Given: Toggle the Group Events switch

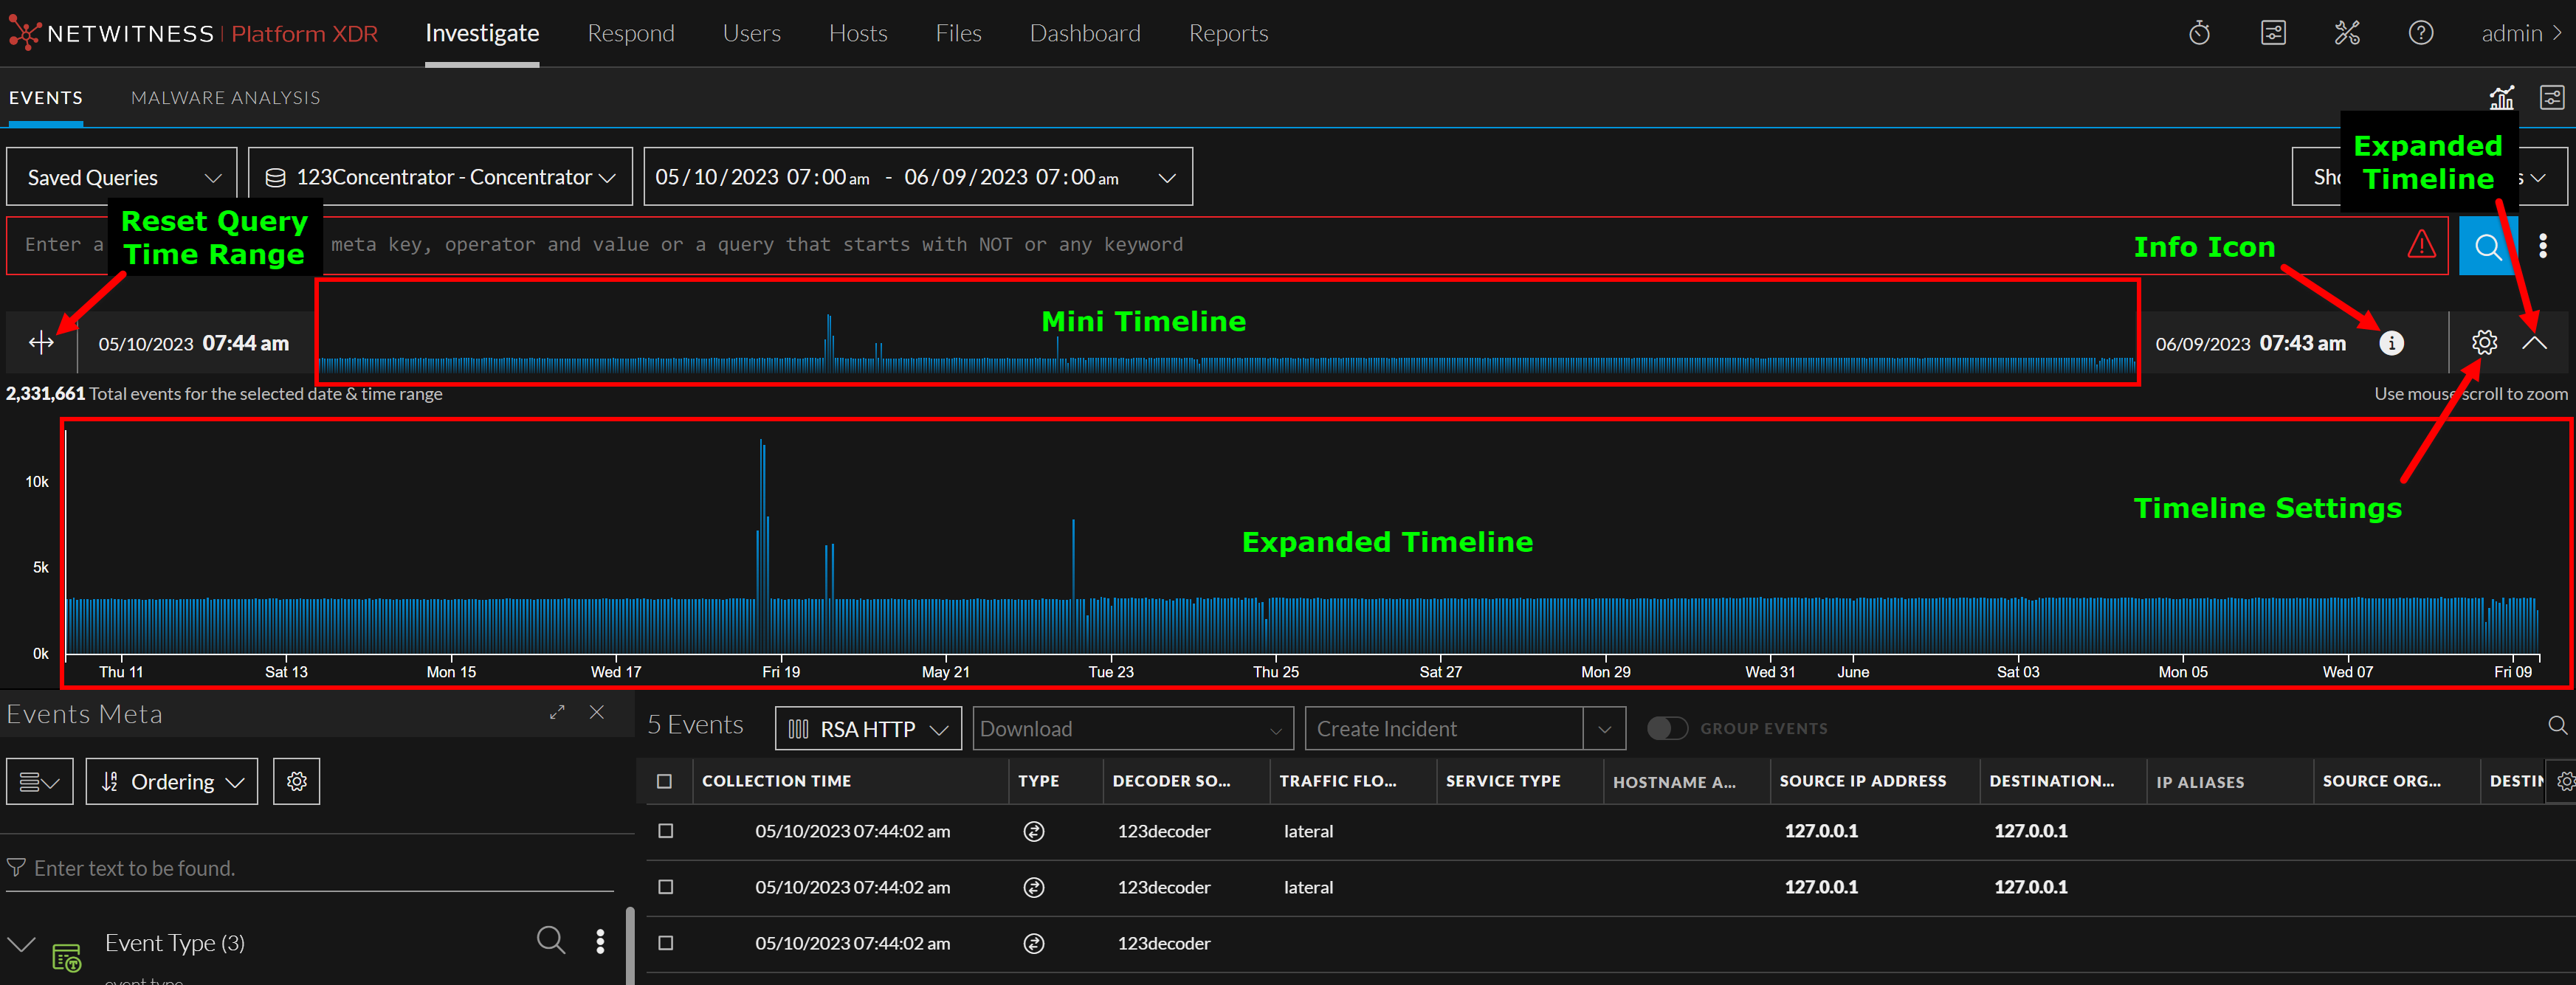Looking at the screenshot, I should pos(1666,728).
